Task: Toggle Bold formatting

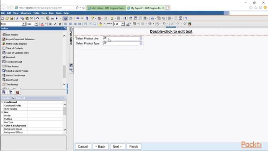Action: [x=50, y=24]
